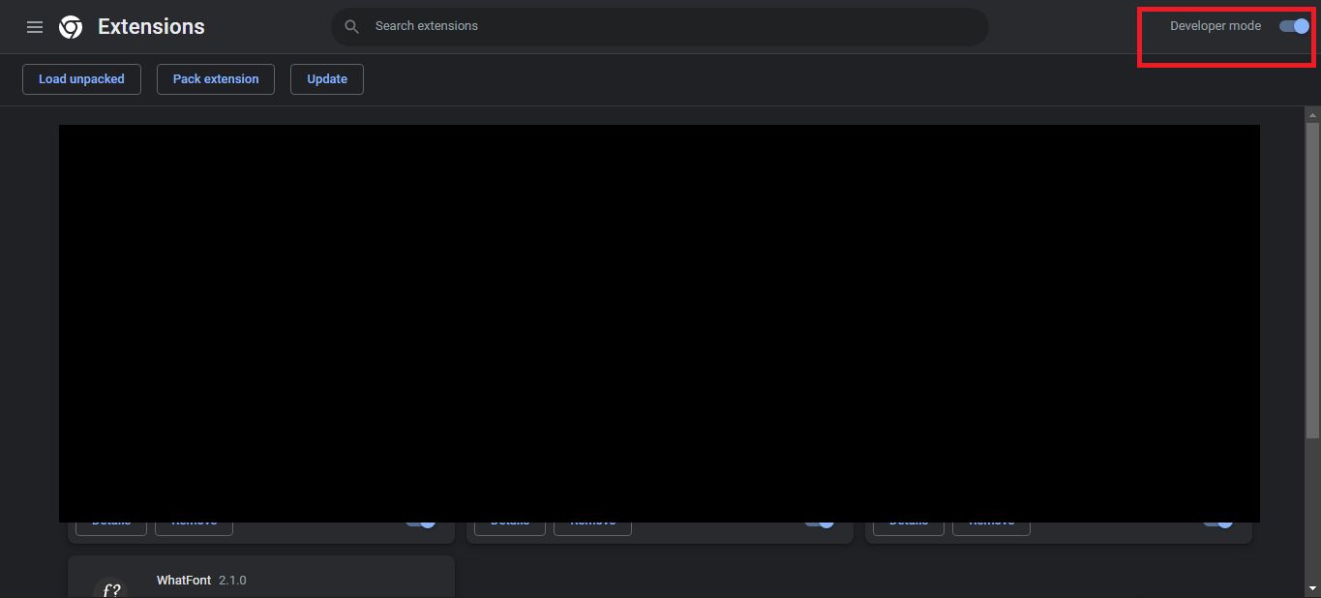
Task: Click Pack extension button
Action: click(216, 79)
